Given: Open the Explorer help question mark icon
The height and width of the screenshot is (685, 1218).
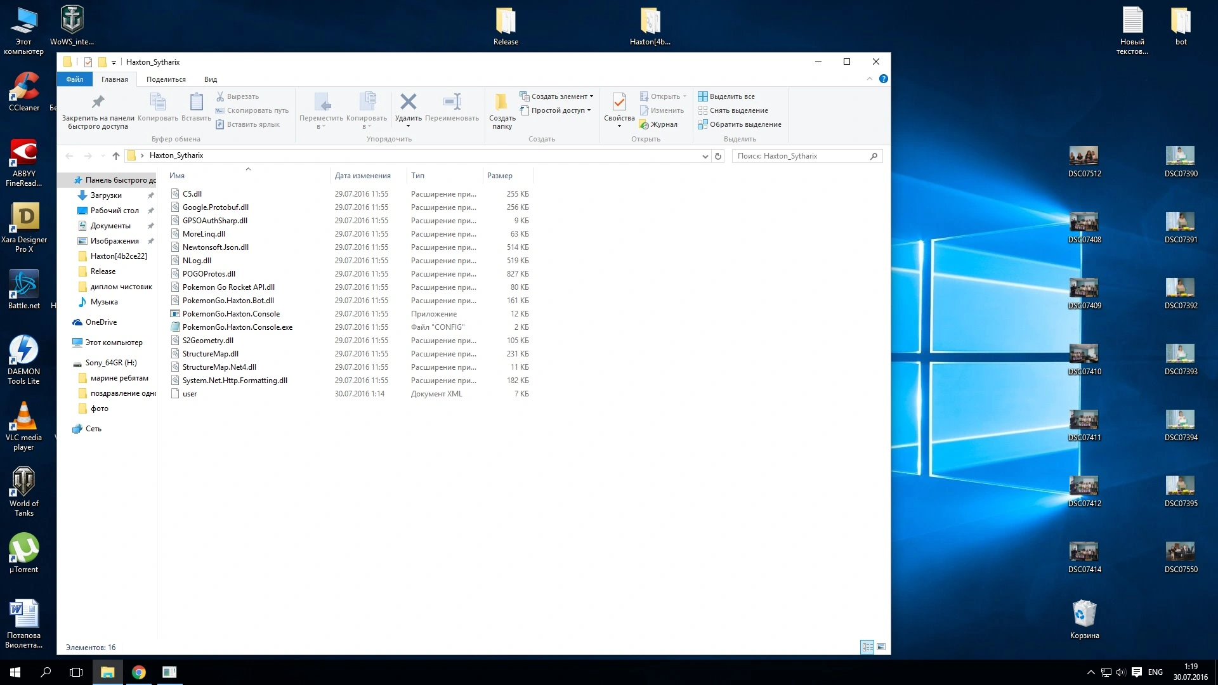Looking at the screenshot, I should pyautogui.click(x=884, y=79).
